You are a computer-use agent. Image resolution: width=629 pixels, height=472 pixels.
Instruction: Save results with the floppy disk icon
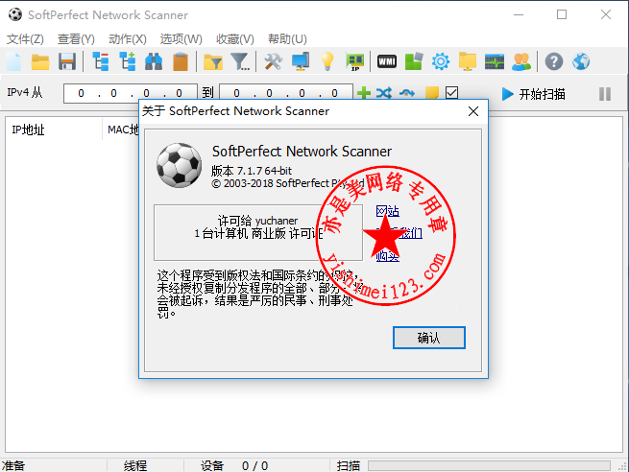(67, 61)
